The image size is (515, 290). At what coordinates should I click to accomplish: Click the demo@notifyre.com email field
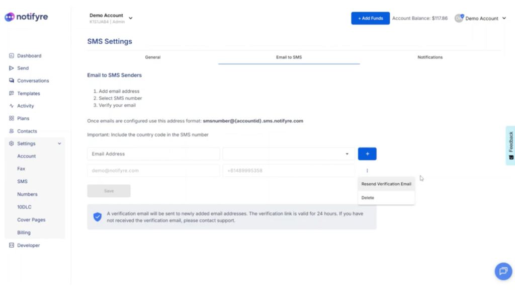coord(153,171)
